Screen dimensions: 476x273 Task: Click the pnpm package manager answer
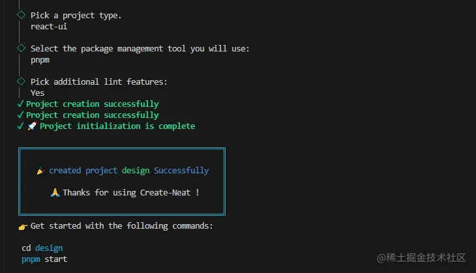pyautogui.click(x=40, y=60)
